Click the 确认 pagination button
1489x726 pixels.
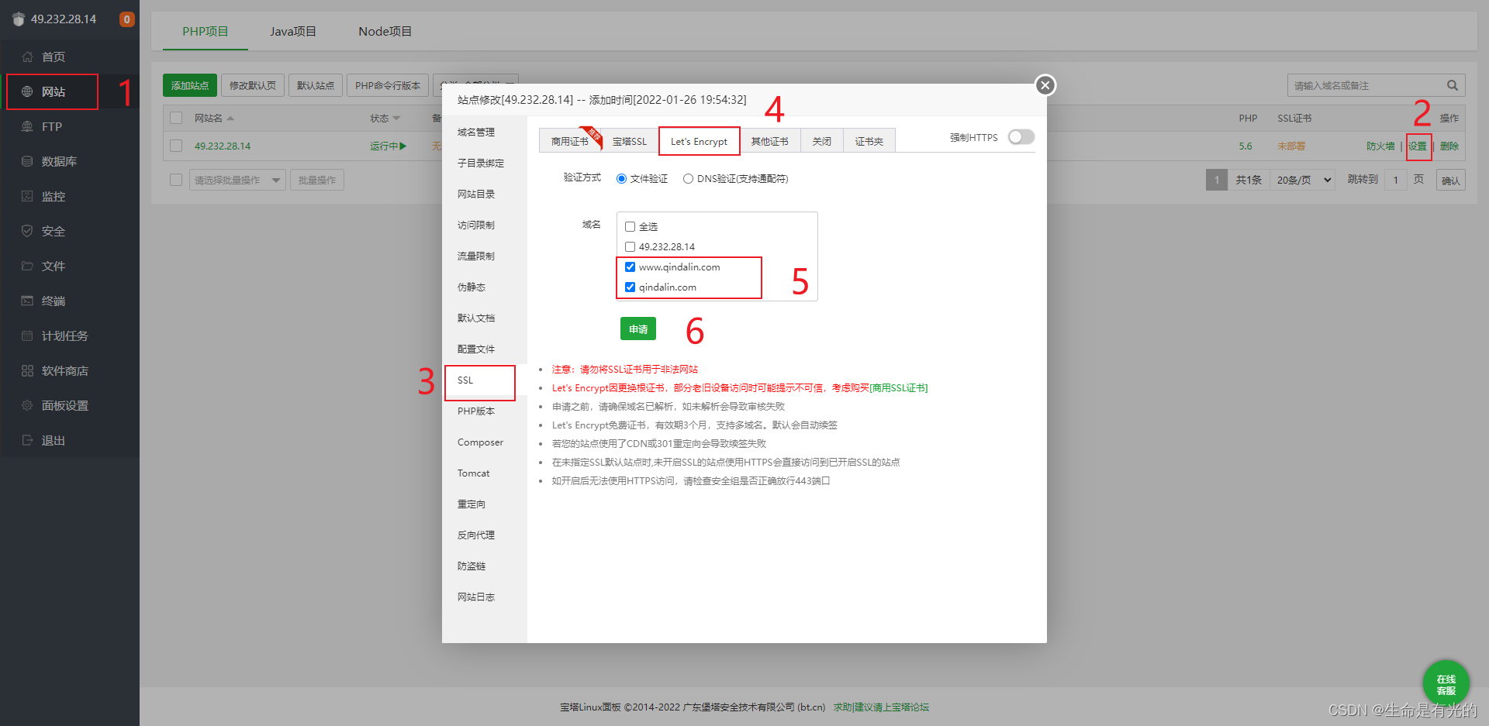pos(1450,181)
